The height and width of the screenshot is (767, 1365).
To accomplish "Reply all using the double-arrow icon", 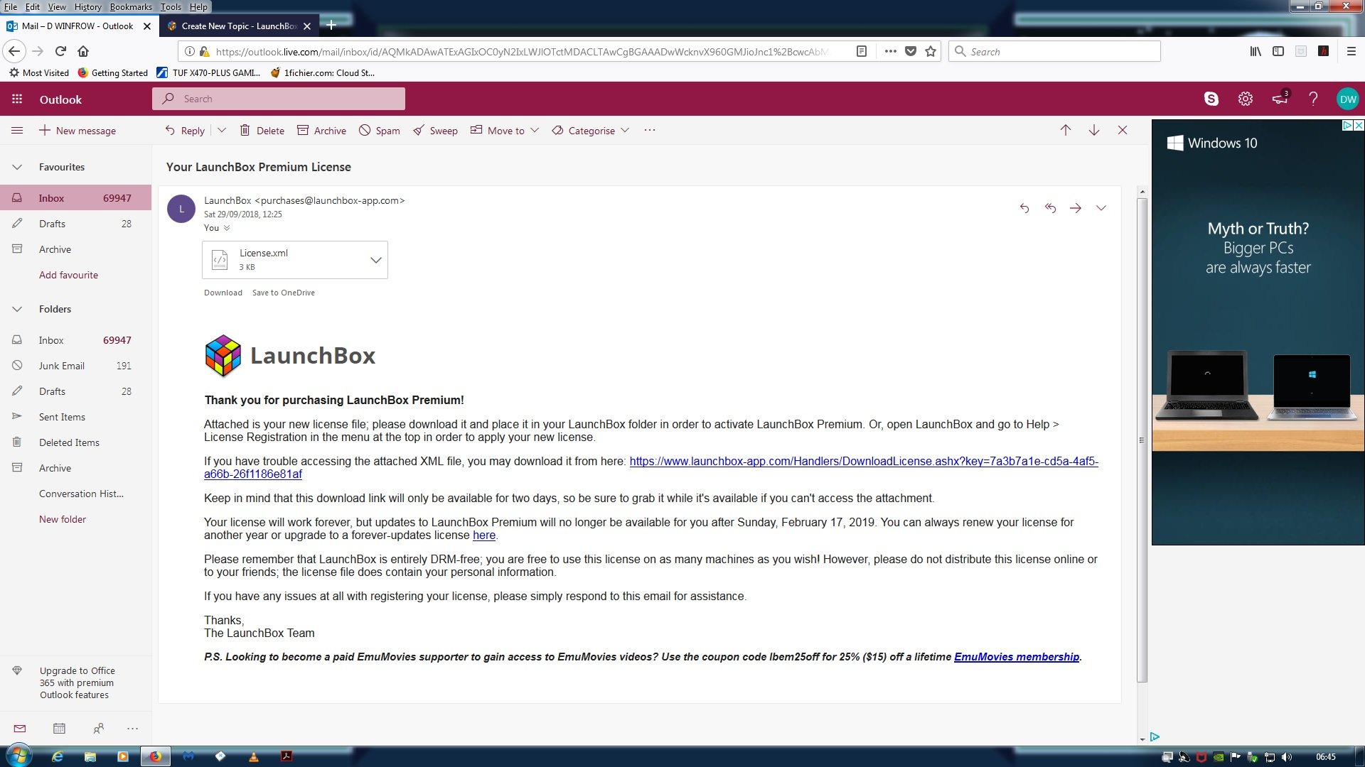I will point(1050,208).
